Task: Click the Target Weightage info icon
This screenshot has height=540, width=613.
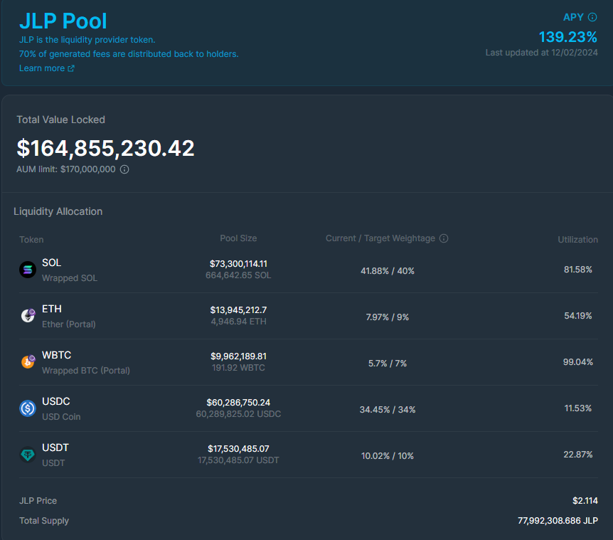Action: pos(444,238)
